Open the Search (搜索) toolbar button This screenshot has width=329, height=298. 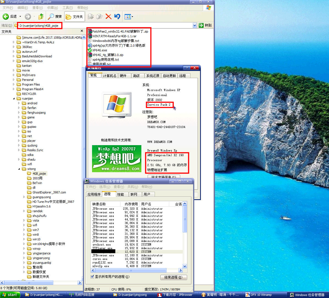point(55,16)
